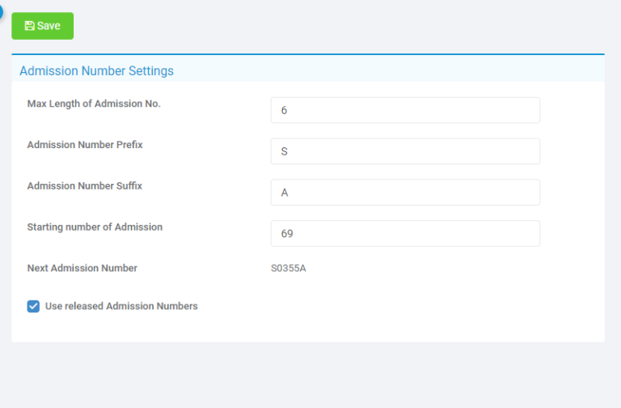Focus the Max Length of Admission No. field
The image size is (621, 408).
point(405,110)
